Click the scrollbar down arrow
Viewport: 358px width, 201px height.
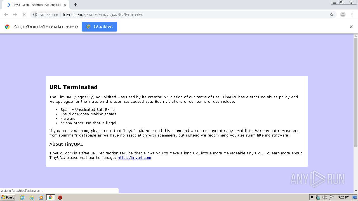tap(356, 191)
